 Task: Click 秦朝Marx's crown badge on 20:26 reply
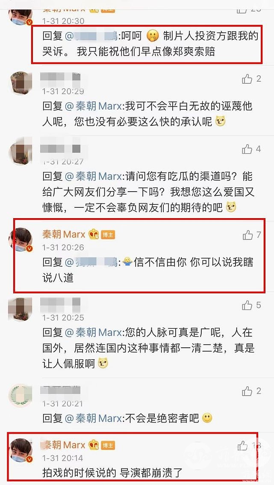93,234
